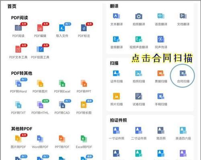Choose PDF转PPT conversion
Viewport: 201px width, 160px height.
pos(84,83)
